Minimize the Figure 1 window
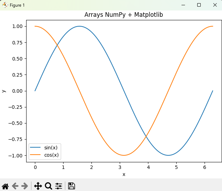Screen dimensions: 222x191 click(x=183, y=5)
